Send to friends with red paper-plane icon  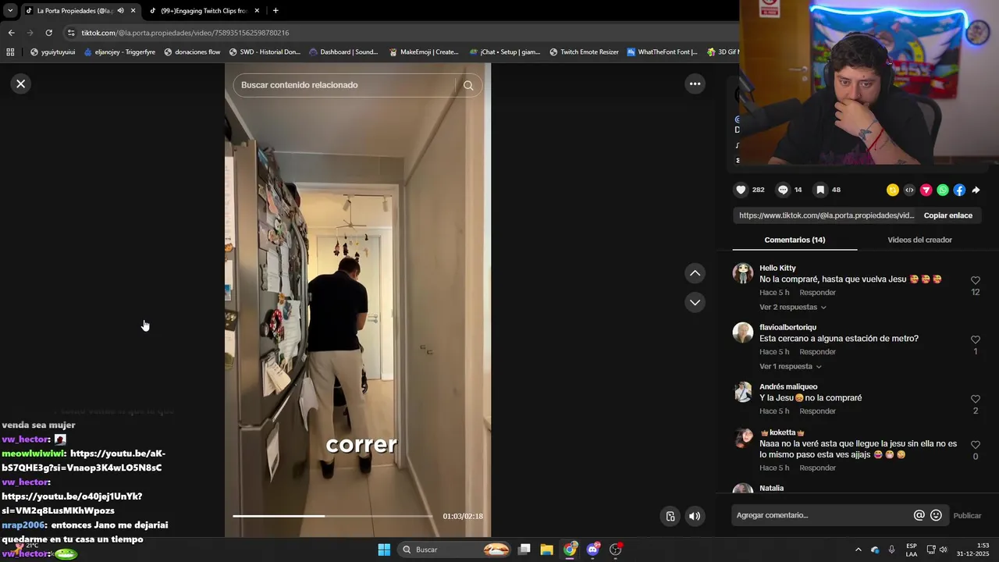point(926,190)
